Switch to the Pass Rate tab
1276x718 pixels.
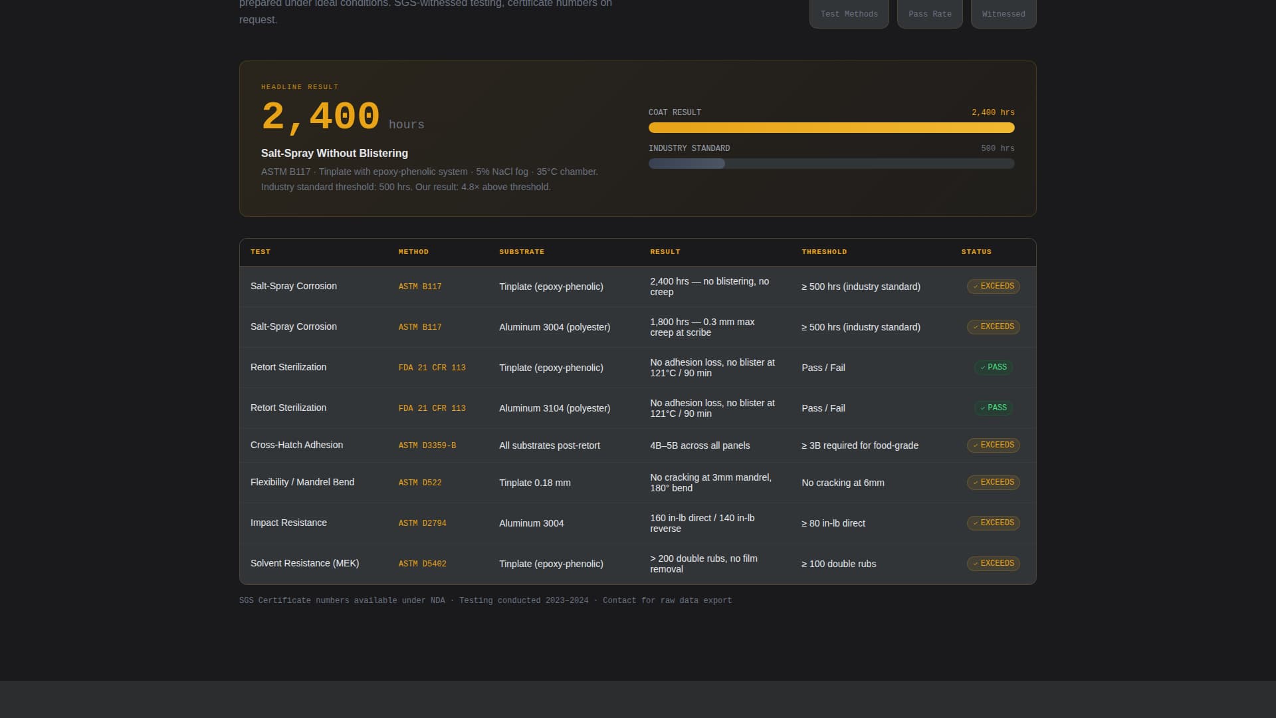[x=929, y=13]
